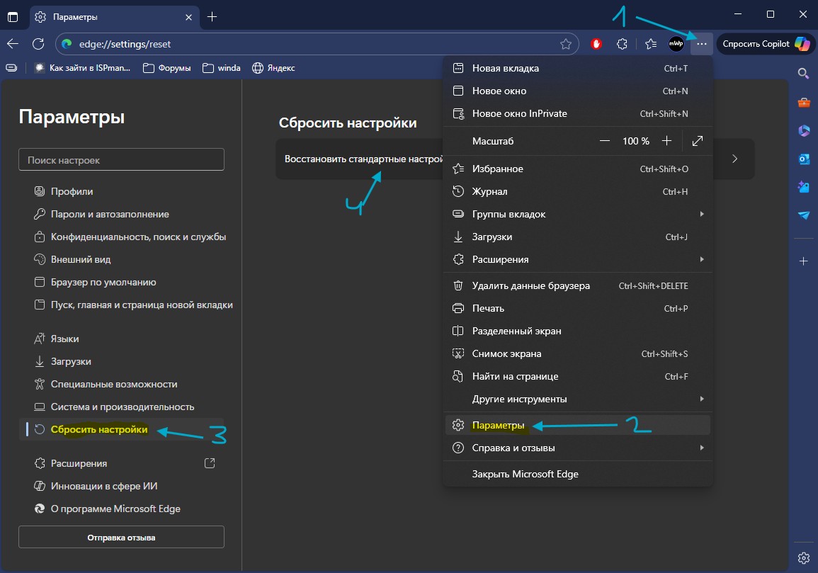The height and width of the screenshot is (573, 818).
Task: Choose Новое окно InPrivate menu item
Action: (x=519, y=113)
